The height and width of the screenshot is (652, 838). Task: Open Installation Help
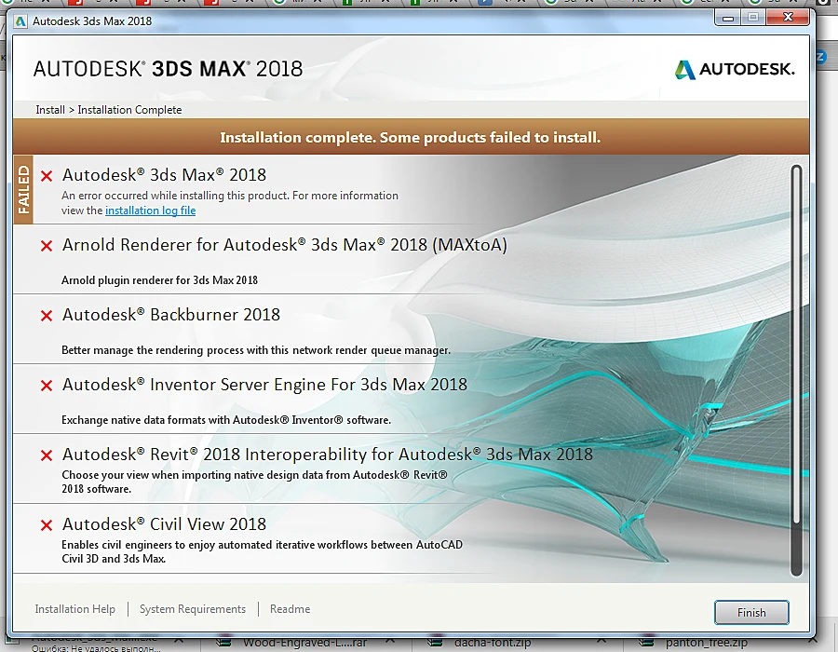coord(74,609)
